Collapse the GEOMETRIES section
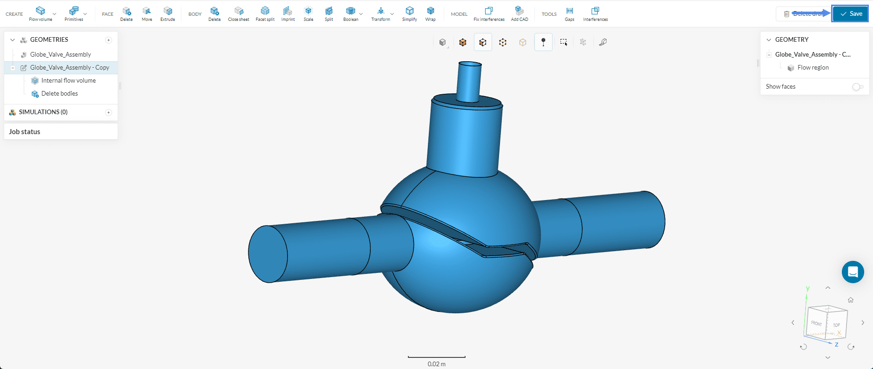The height and width of the screenshot is (369, 873). click(x=13, y=40)
